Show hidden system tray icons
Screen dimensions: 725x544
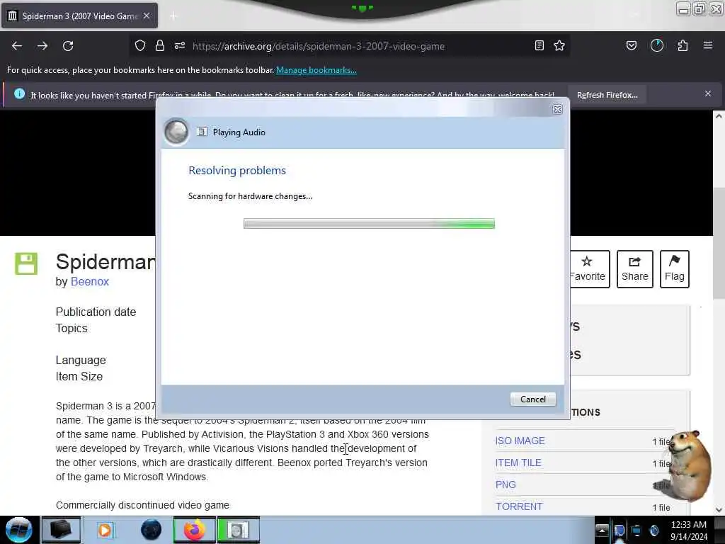(602, 531)
